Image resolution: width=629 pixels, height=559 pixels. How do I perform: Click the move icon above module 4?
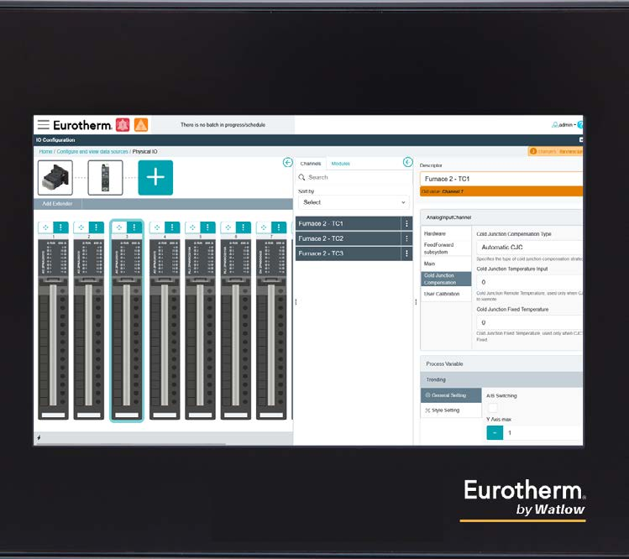pos(157,227)
